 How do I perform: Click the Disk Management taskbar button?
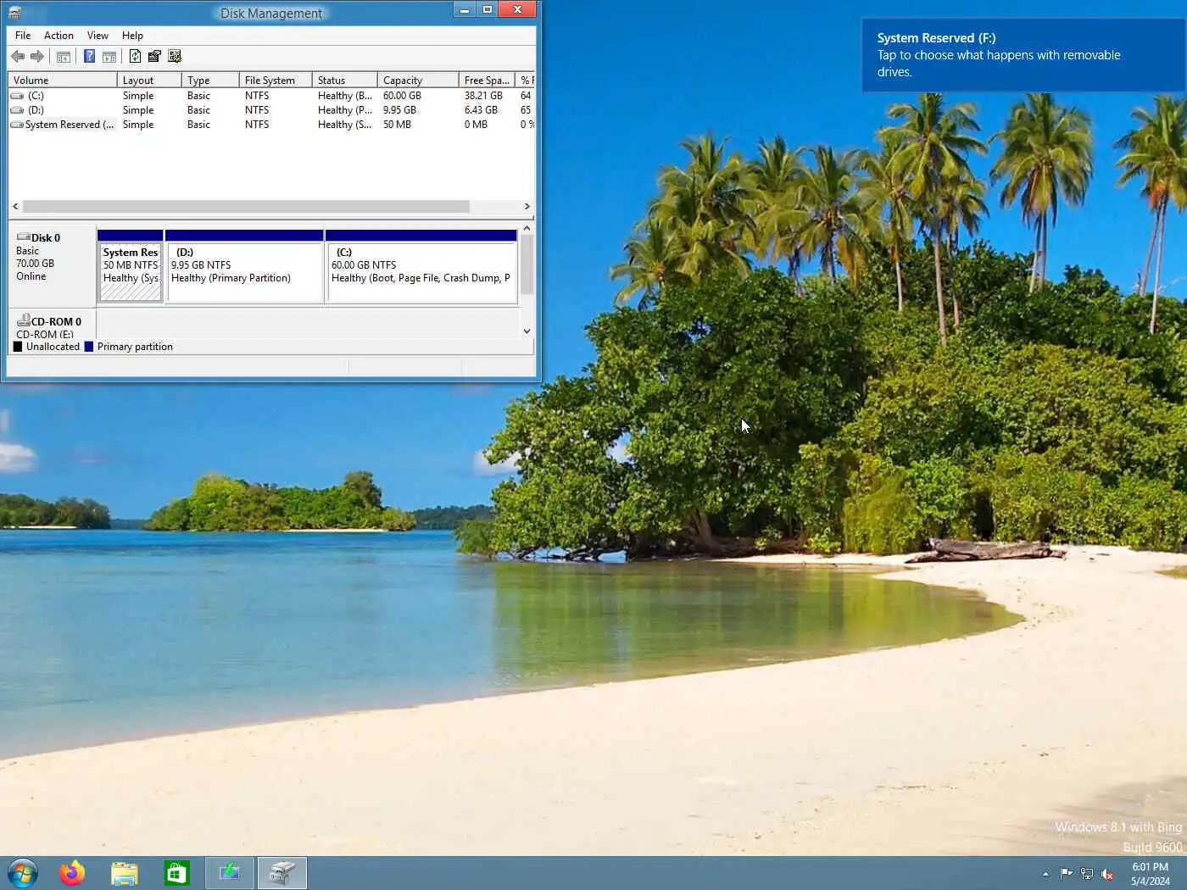click(x=282, y=873)
